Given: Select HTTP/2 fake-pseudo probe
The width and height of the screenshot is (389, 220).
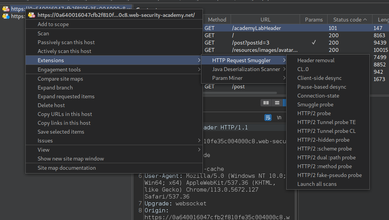Looking at the screenshot, I should click(328, 175).
